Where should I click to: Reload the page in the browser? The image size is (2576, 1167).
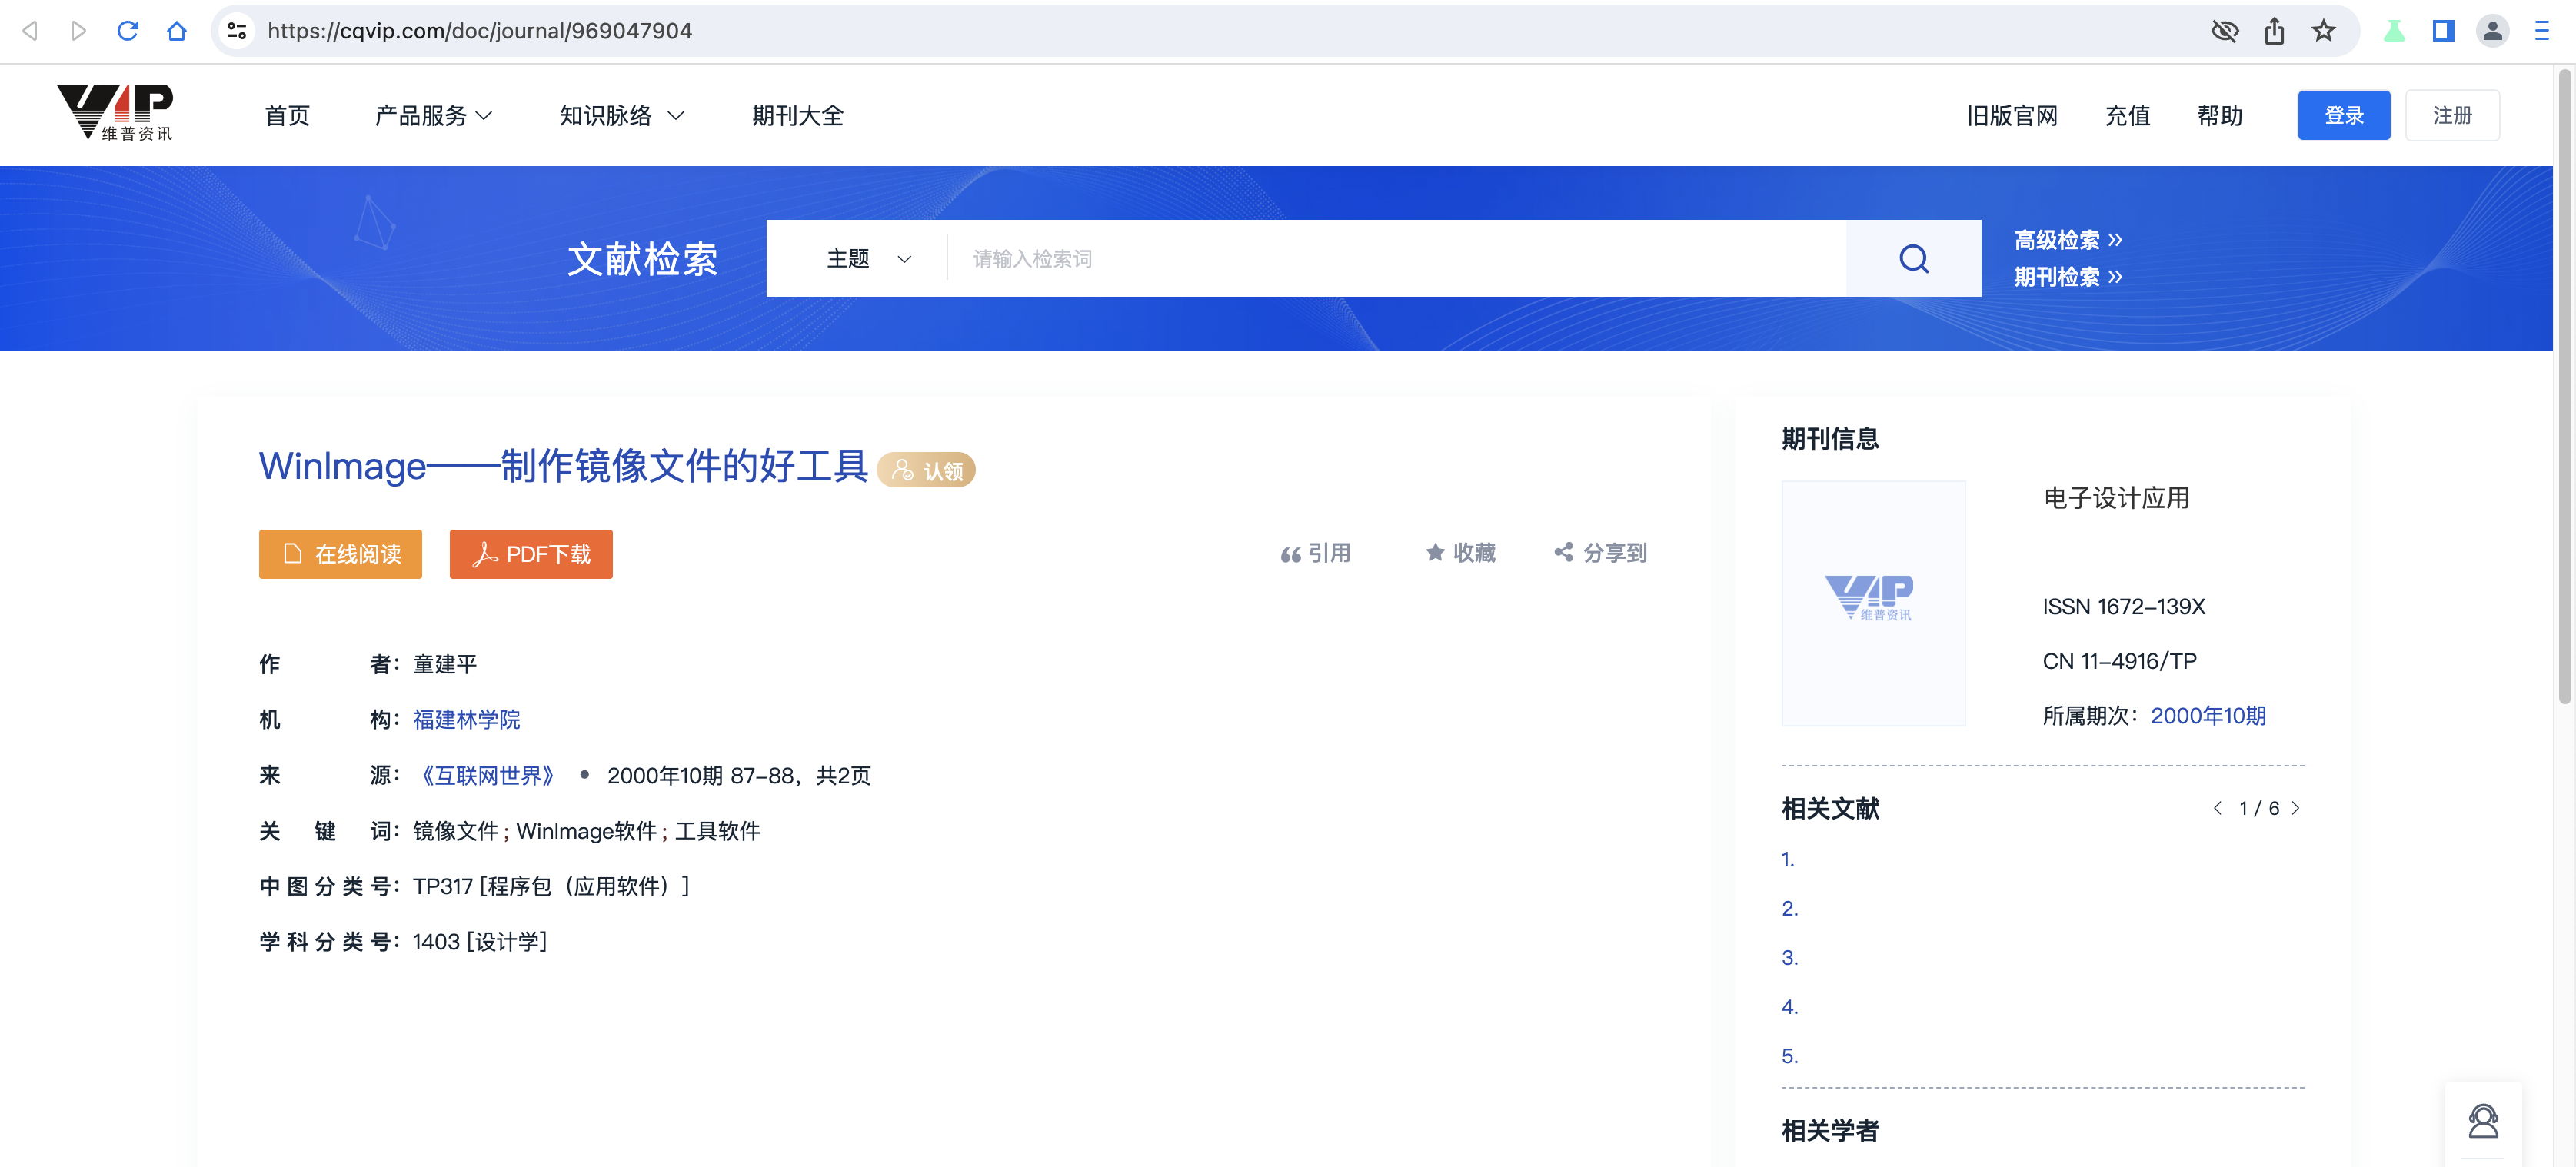pyautogui.click(x=128, y=30)
